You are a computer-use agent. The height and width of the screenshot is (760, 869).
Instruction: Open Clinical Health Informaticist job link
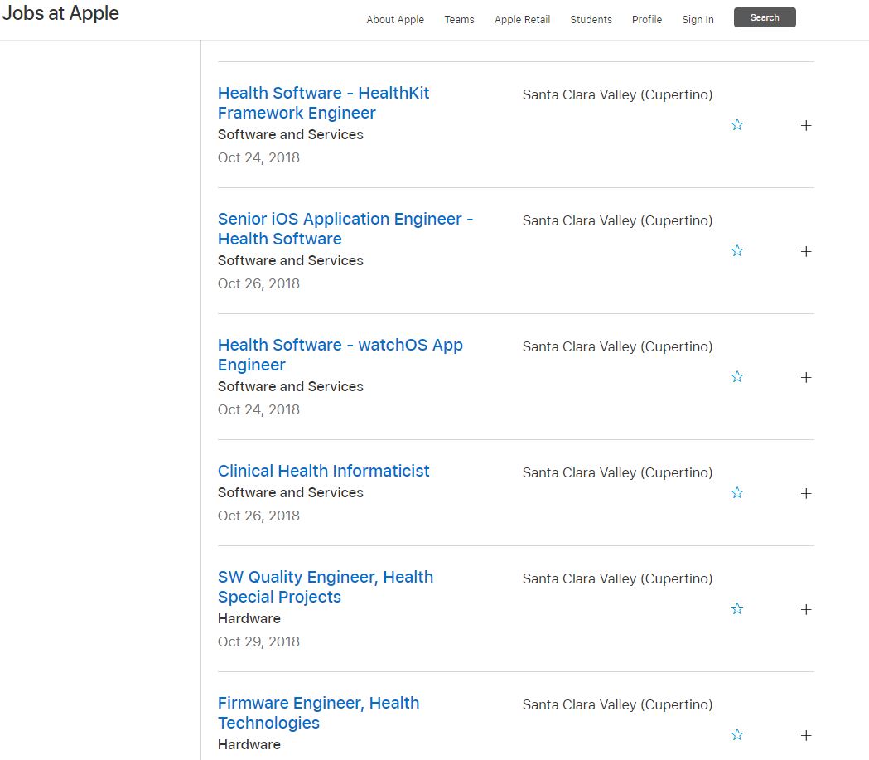click(x=324, y=471)
